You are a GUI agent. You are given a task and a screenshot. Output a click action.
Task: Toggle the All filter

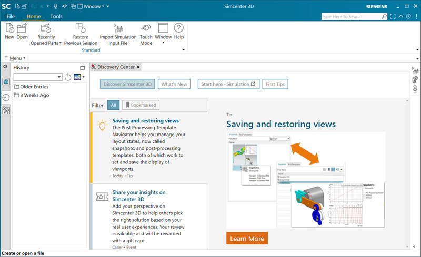click(113, 105)
